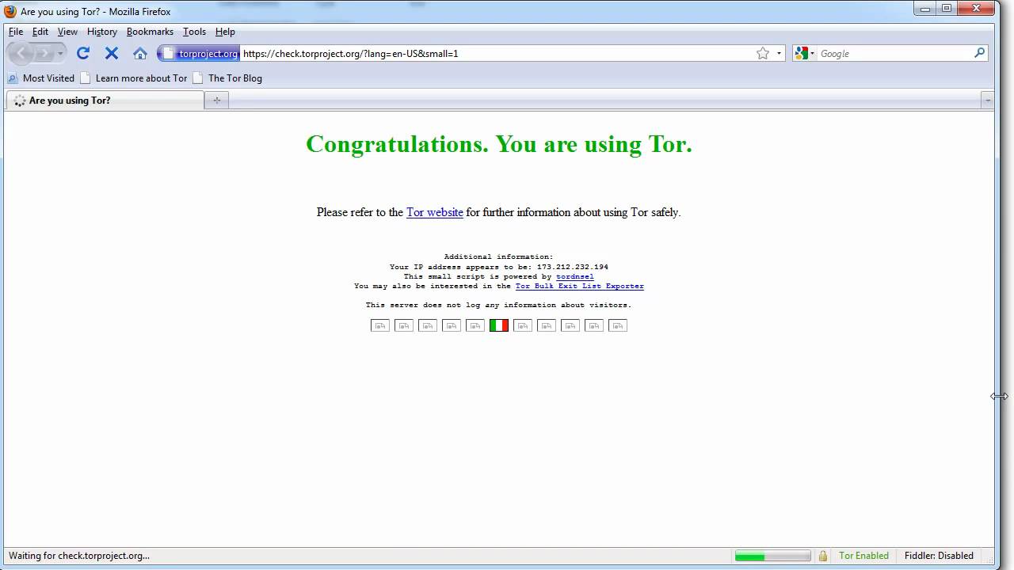
Task: Open the Help menu
Action: click(225, 32)
